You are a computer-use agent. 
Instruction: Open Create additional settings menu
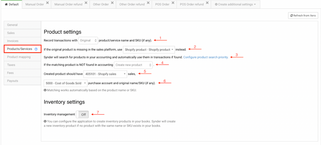(235, 4)
